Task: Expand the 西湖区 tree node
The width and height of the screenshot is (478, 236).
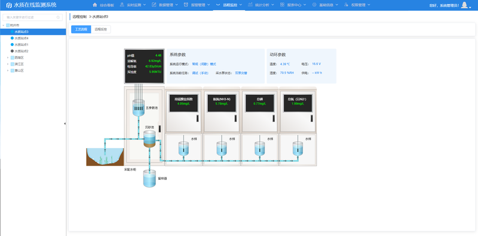Action: (x=8, y=57)
